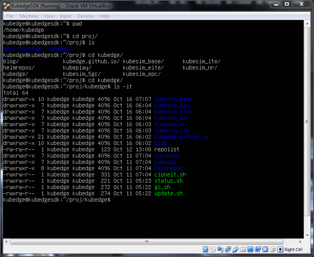Click the 'ls -lt' command text
The height and width of the screenshot is (257, 314).
pyautogui.click(x=123, y=86)
